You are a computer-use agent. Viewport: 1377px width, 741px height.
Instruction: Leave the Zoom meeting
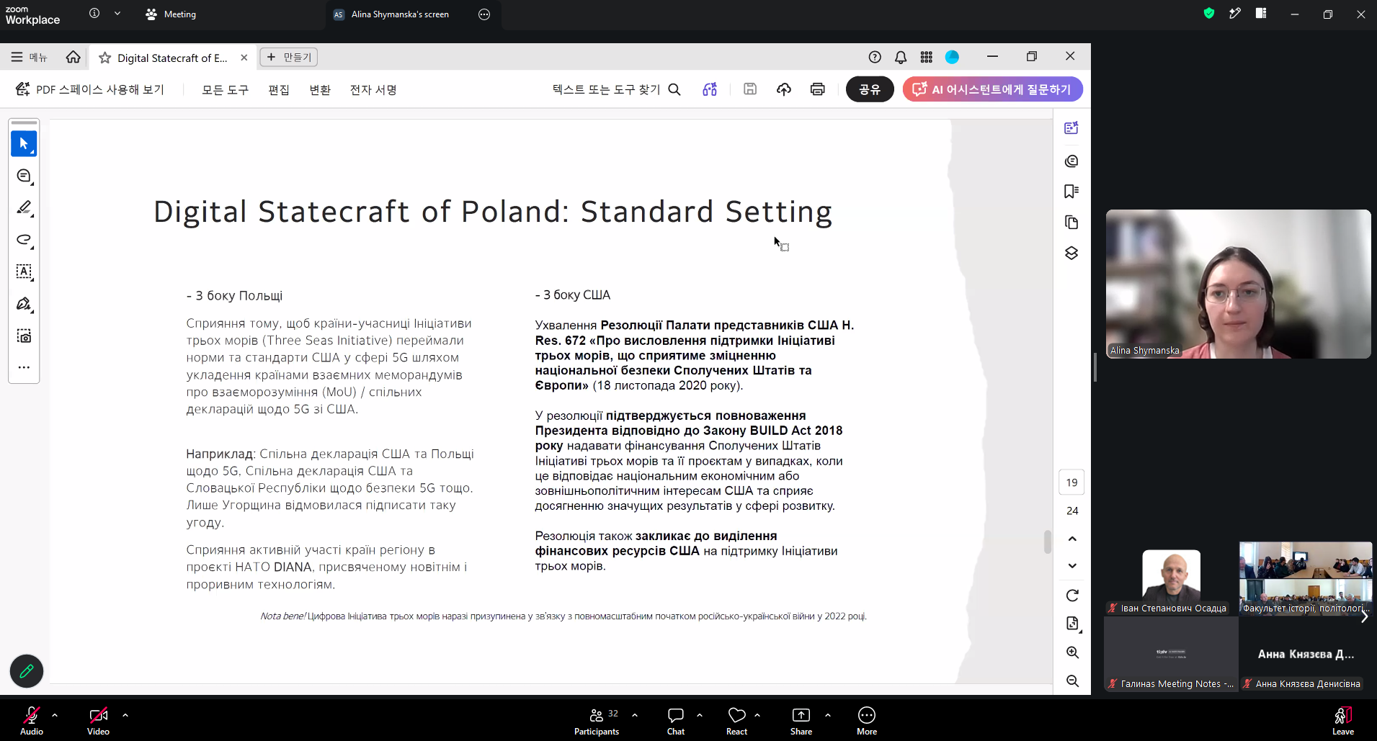pos(1343,720)
